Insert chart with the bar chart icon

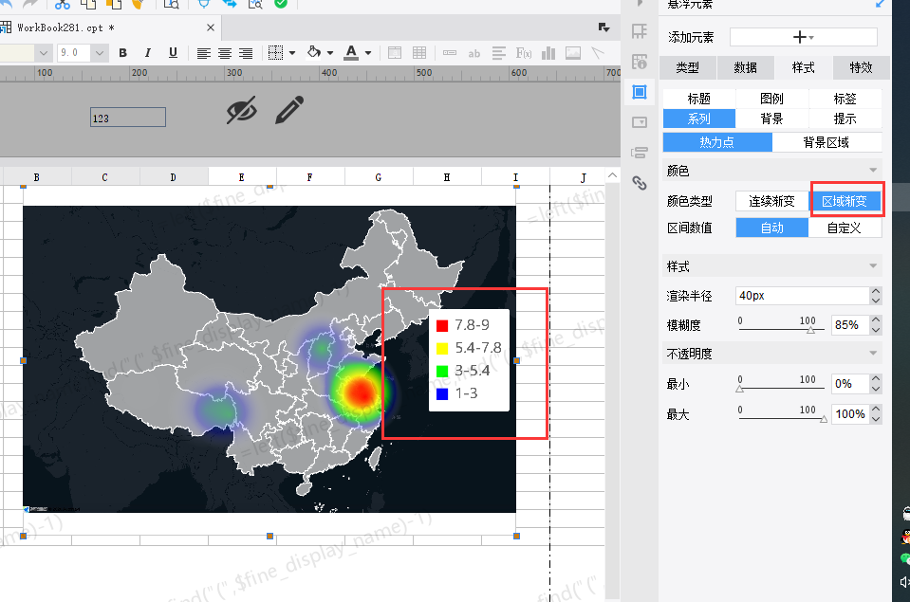[548, 53]
